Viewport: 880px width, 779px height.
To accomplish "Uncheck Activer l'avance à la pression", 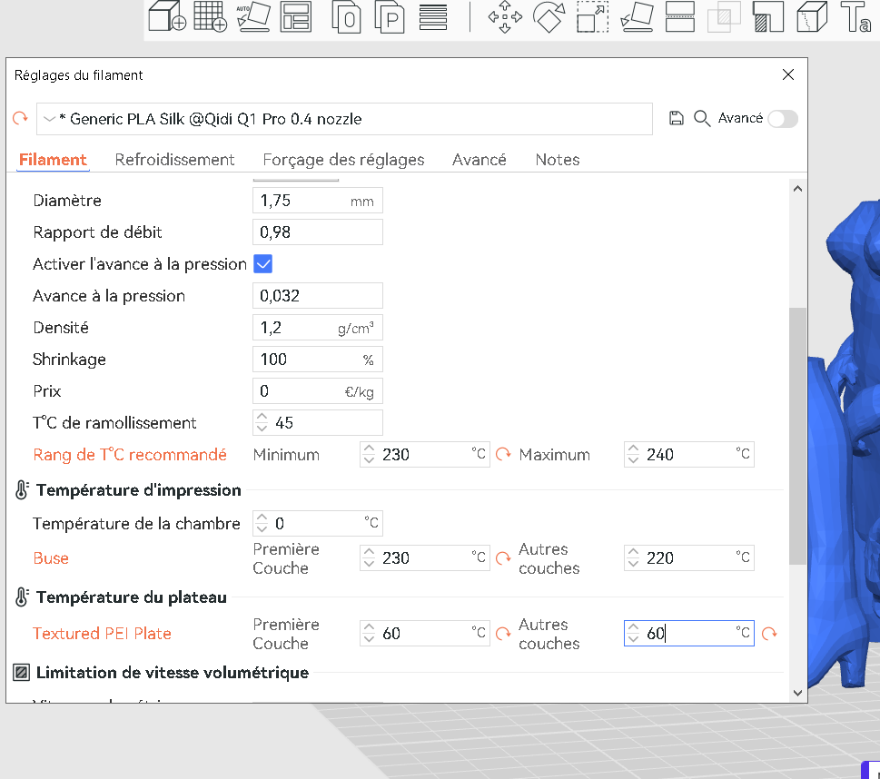I will pyautogui.click(x=262, y=264).
